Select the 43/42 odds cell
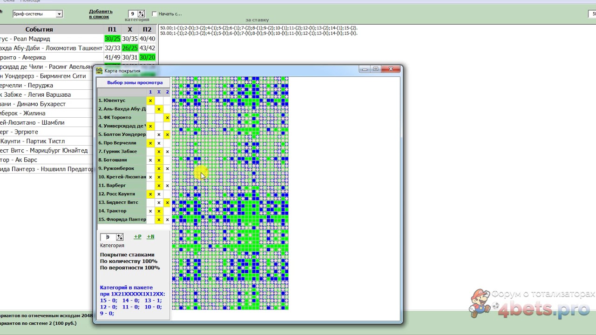Image resolution: width=596 pixels, height=335 pixels. click(x=147, y=48)
